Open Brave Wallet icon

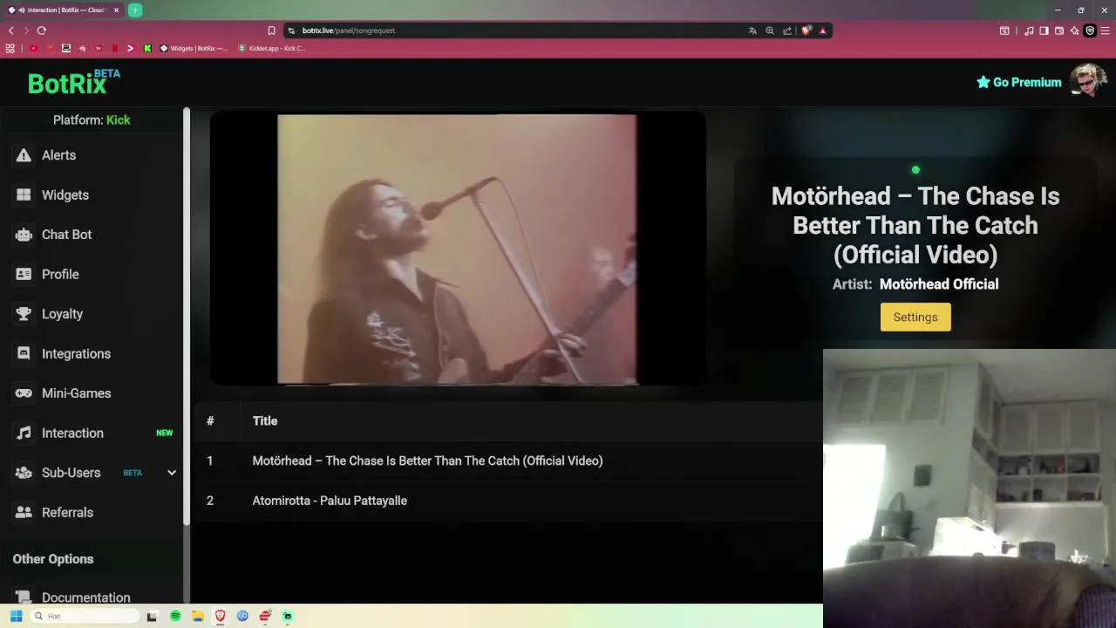click(x=1059, y=31)
